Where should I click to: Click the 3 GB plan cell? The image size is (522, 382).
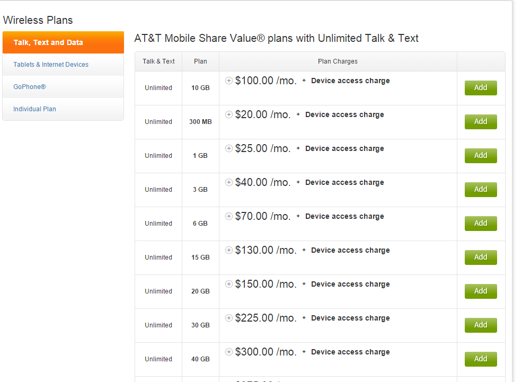[x=200, y=190]
